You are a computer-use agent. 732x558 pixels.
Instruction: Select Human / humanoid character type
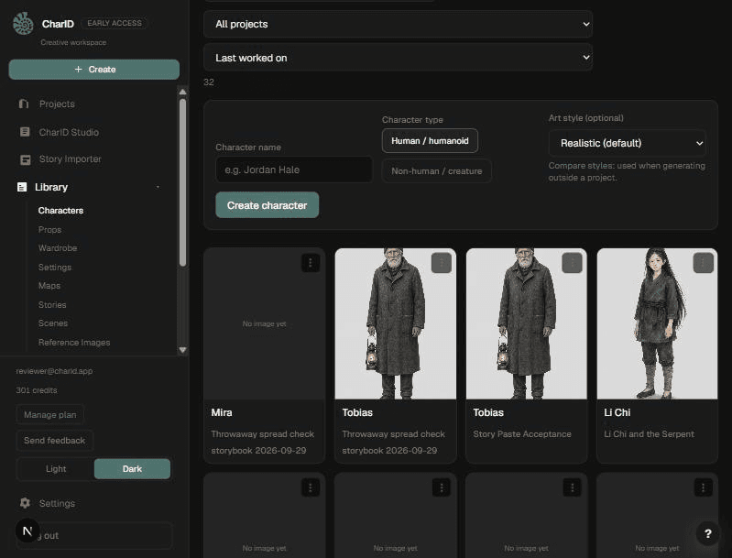click(x=430, y=140)
